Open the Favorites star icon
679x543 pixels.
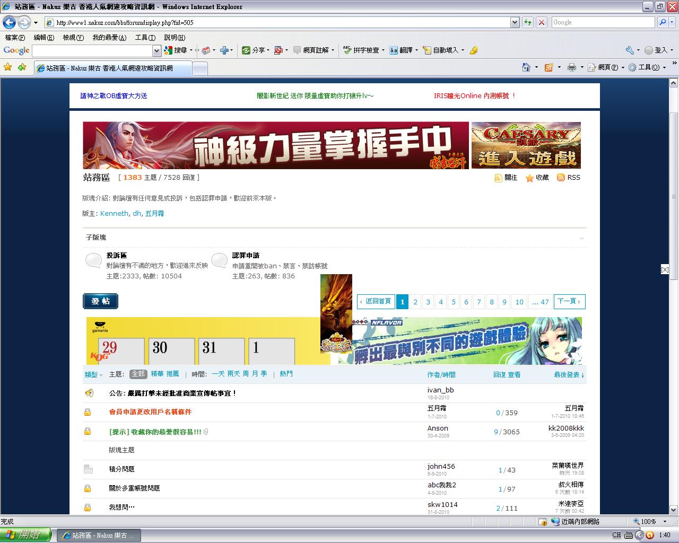(x=7, y=67)
